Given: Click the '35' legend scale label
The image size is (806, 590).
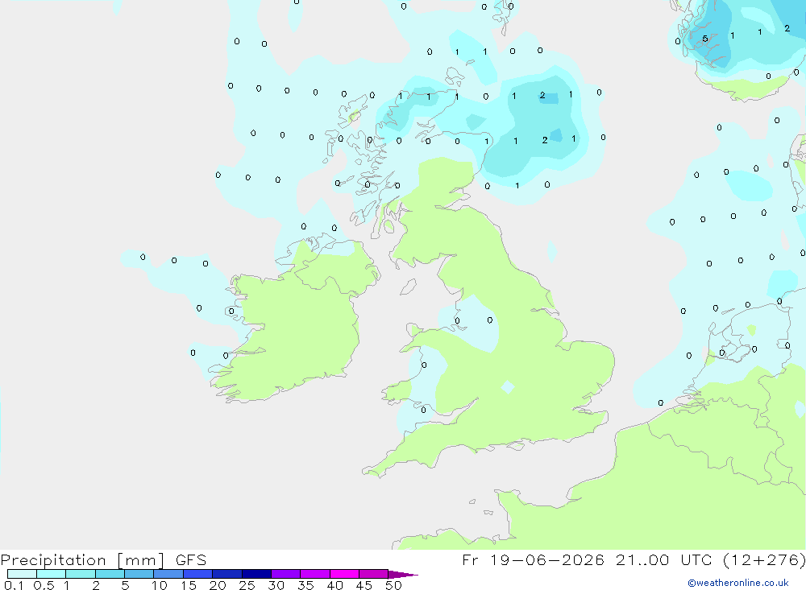Looking at the screenshot, I should (x=305, y=585).
